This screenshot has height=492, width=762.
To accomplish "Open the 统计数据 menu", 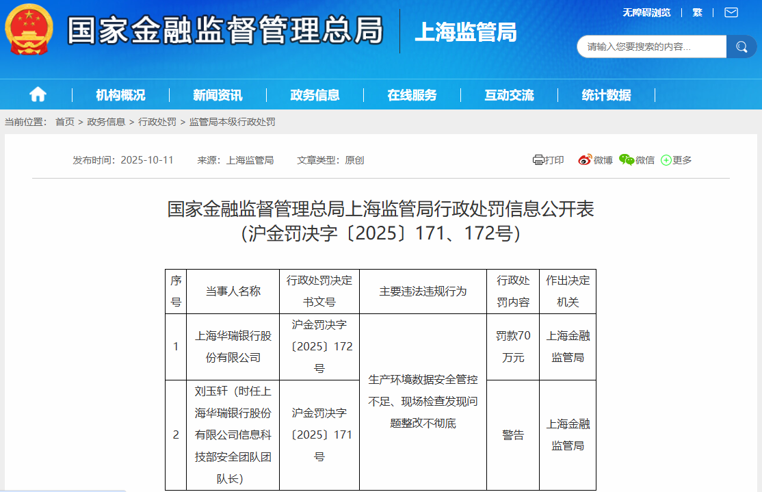I will tap(606, 95).
